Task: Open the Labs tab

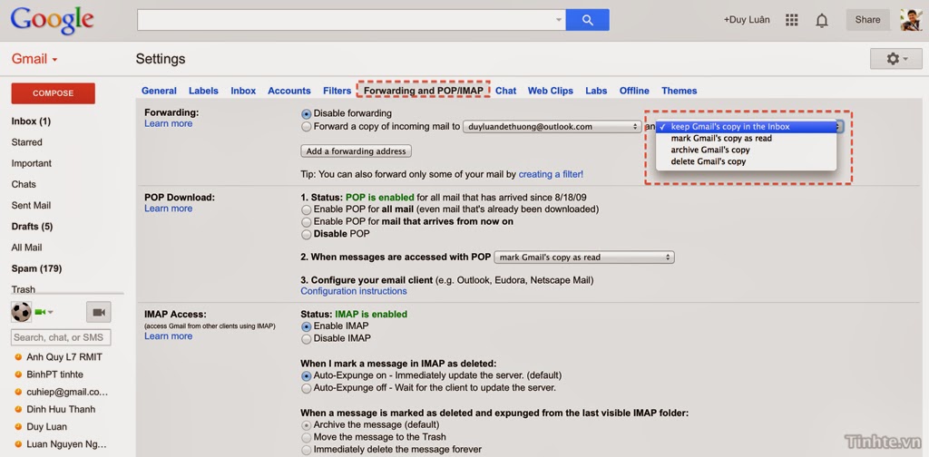Action: (x=596, y=91)
